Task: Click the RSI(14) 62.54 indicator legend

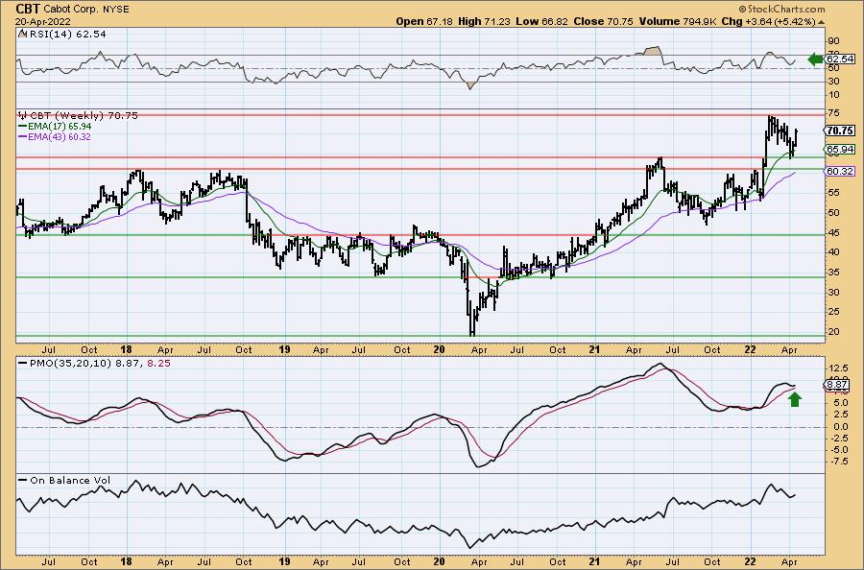Action: click(68, 35)
